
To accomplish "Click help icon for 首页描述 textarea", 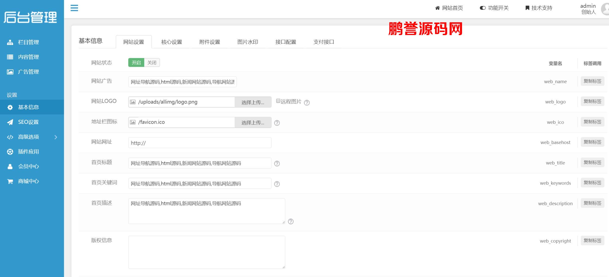I will 291,222.
